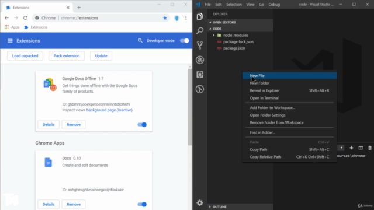374x210 pixels.
Task: Open VS Code Manage gear icon
Action: click(x=200, y=202)
